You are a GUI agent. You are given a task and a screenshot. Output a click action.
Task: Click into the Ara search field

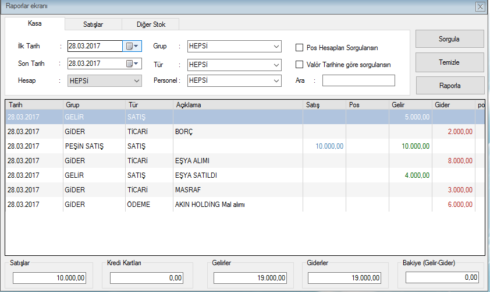point(358,80)
